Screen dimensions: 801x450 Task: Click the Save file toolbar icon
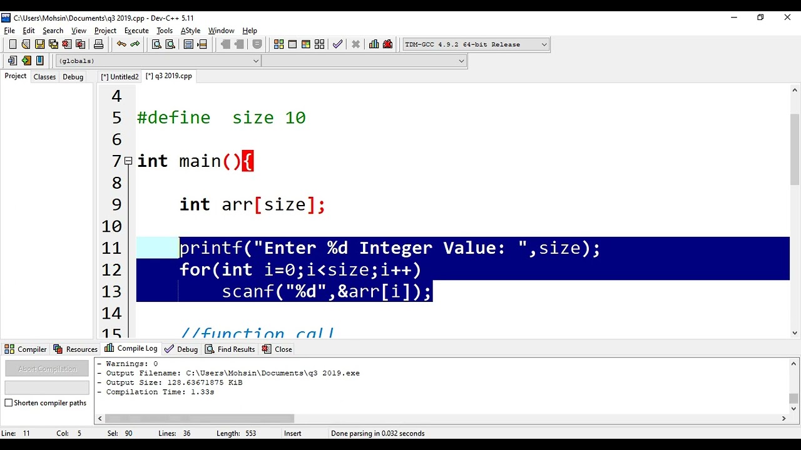[x=39, y=44]
